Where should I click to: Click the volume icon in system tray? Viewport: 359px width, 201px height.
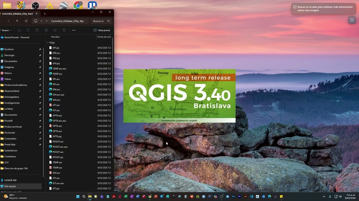click(340, 197)
